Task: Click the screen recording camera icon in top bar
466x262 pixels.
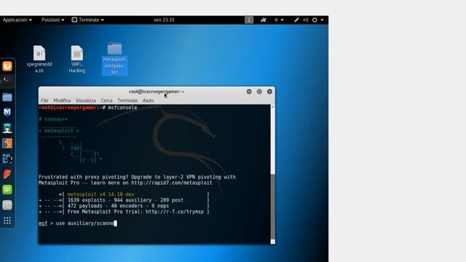Action: pos(264,20)
